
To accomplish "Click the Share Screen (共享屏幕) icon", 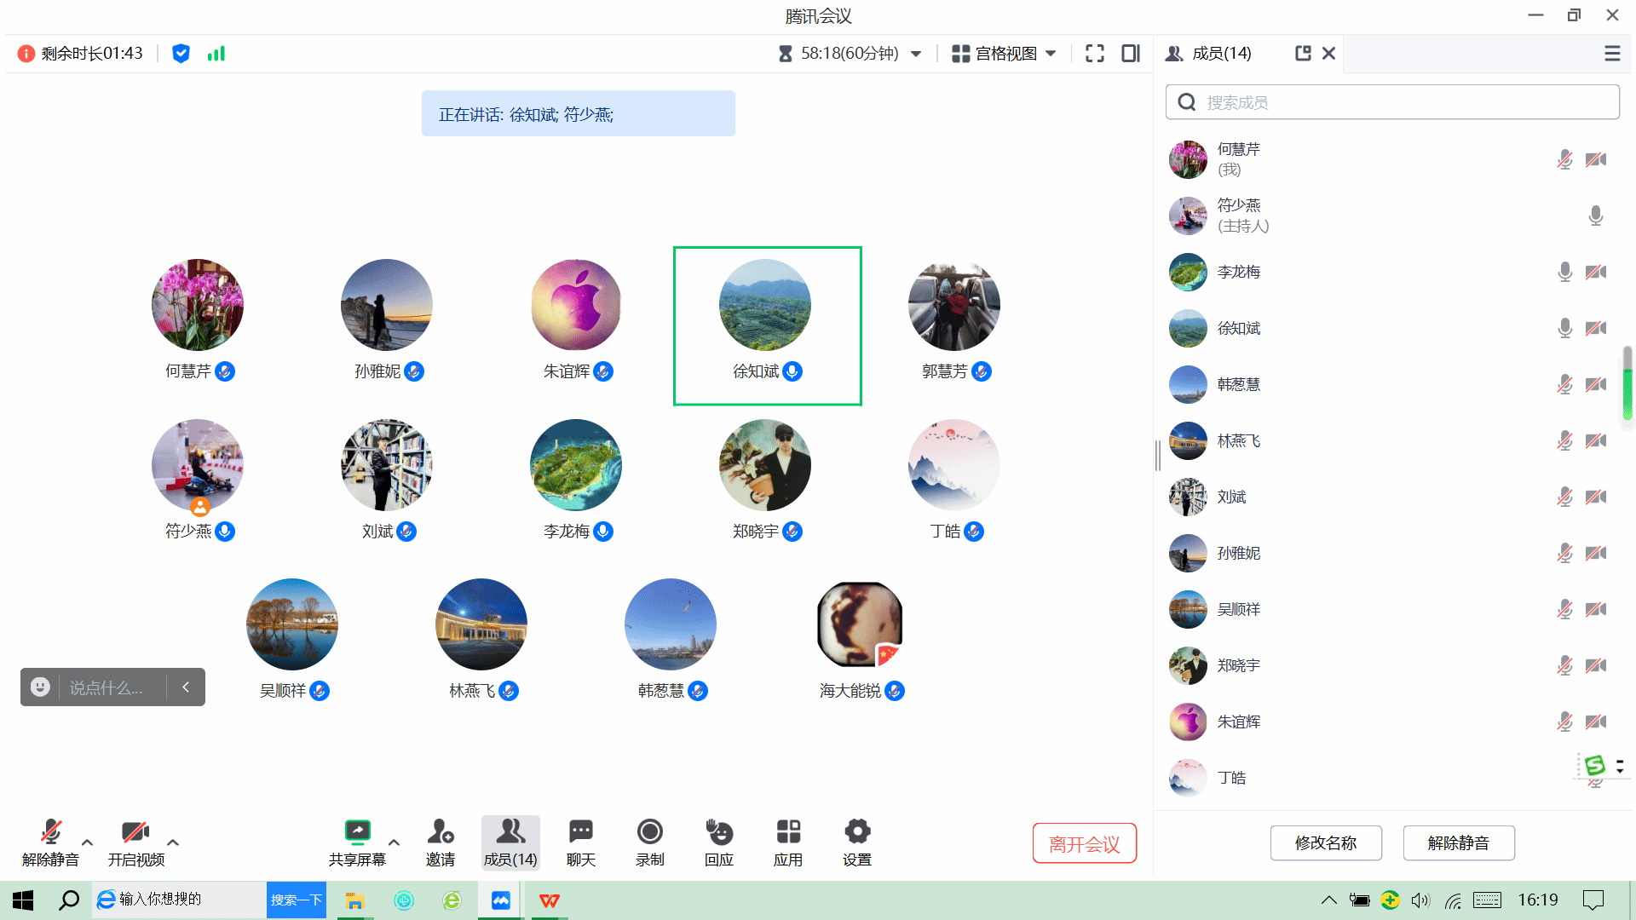I will pos(357,831).
